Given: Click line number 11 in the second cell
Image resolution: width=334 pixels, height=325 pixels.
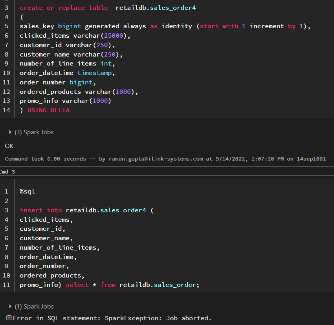Looking at the screenshot, I should (x=6, y=285).
